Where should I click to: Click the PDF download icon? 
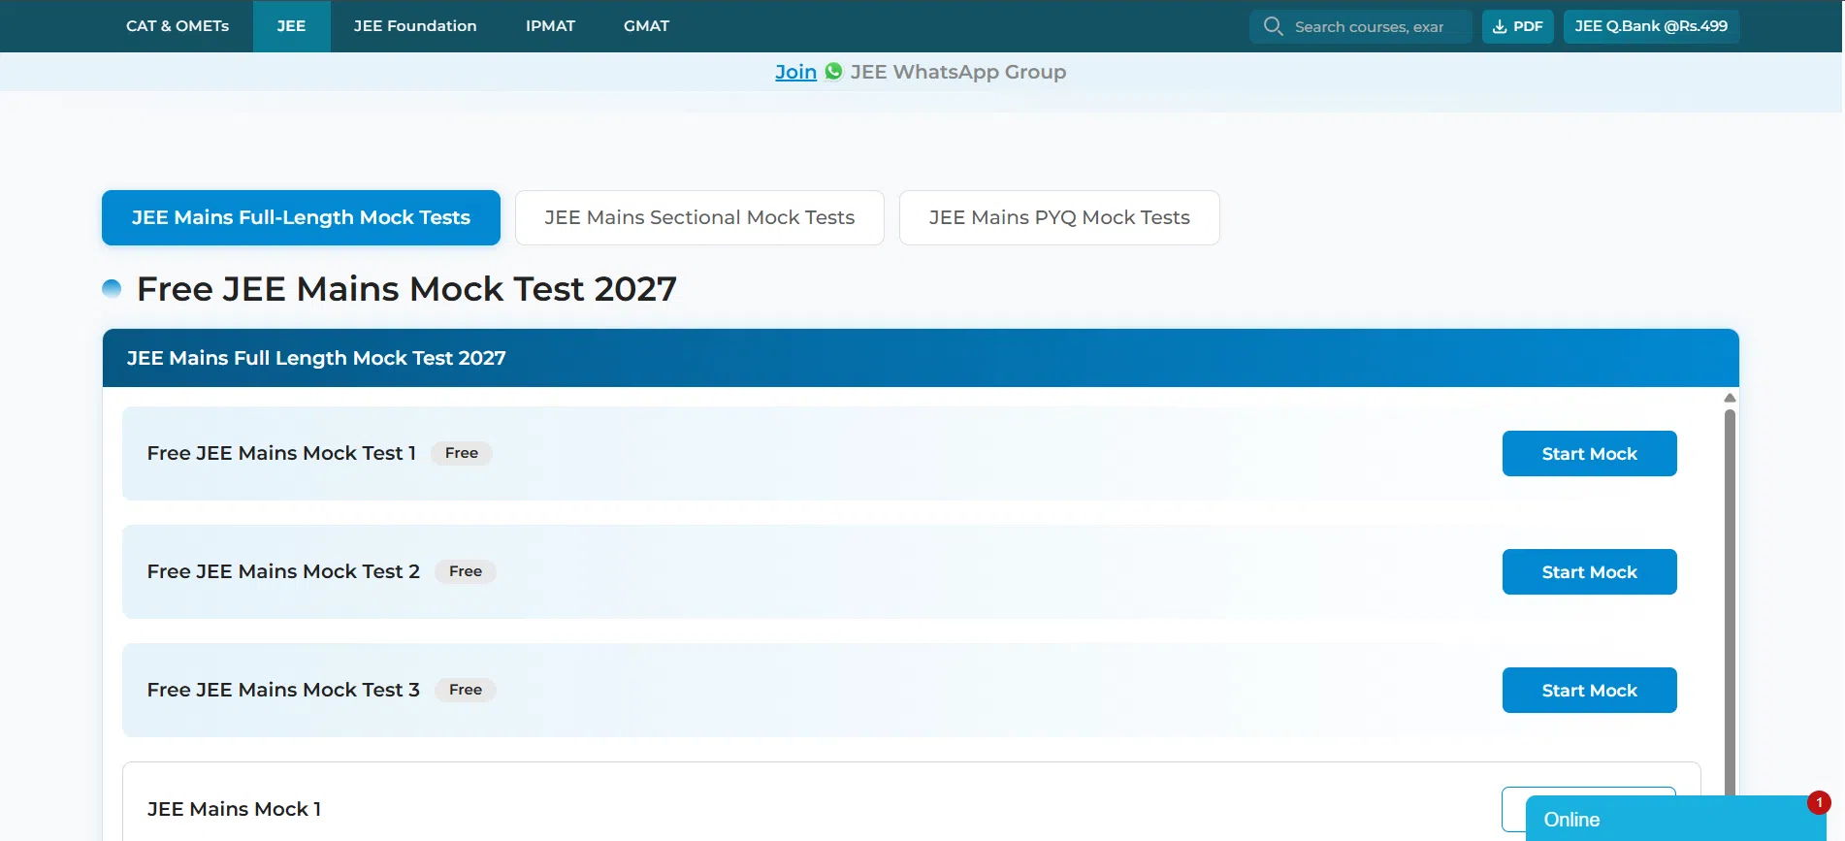pos(1500,26)
